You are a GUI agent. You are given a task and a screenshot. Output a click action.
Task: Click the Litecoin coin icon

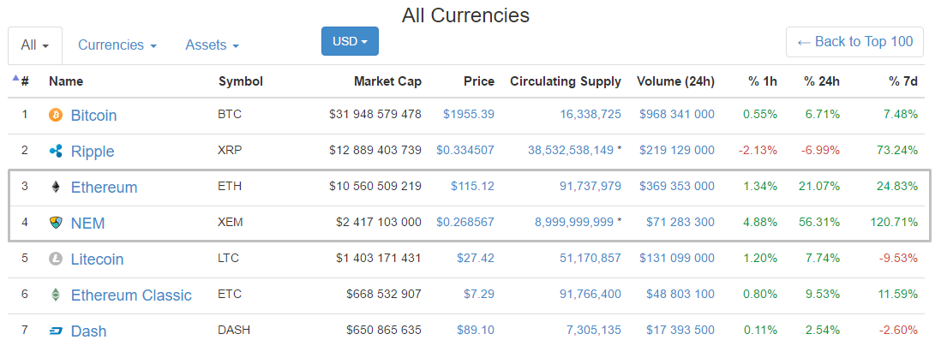pyautogui.click(x=56, y=259)
